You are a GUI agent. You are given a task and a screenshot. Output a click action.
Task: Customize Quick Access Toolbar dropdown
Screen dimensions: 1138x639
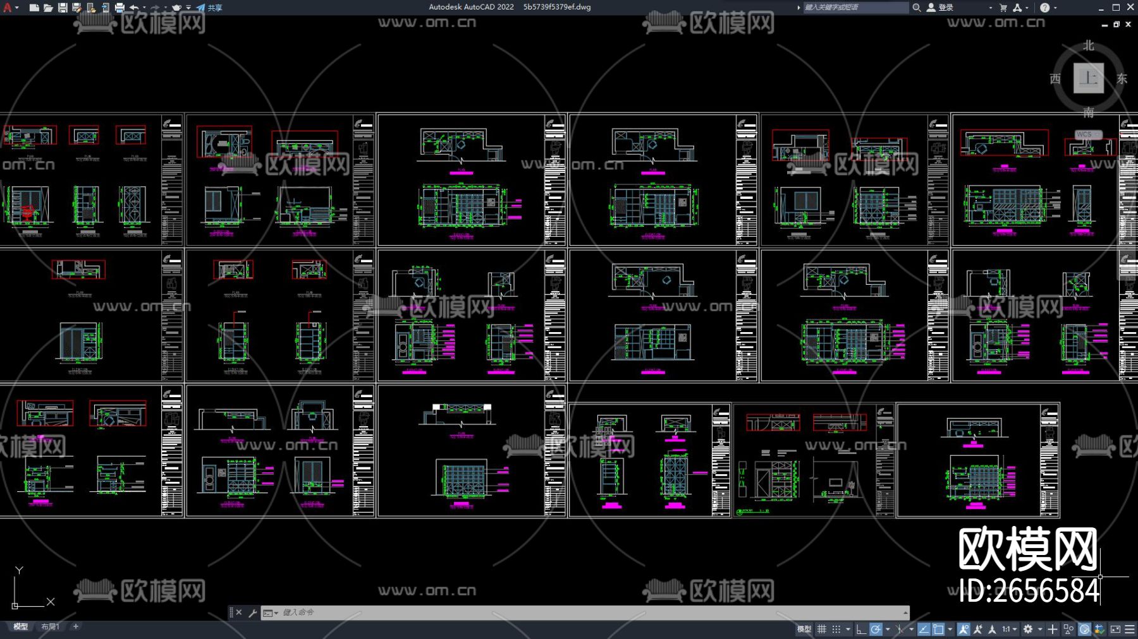(188, 8)
